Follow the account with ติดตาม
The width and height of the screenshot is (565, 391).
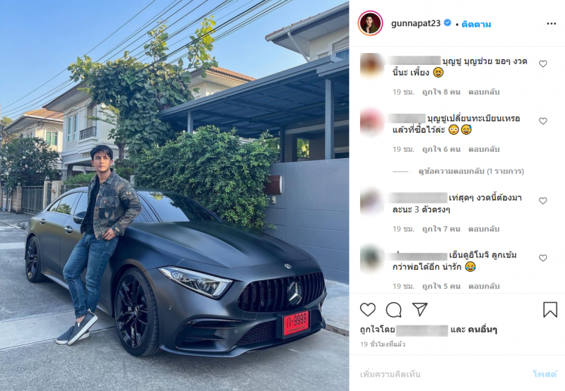[x=476, y=24]
